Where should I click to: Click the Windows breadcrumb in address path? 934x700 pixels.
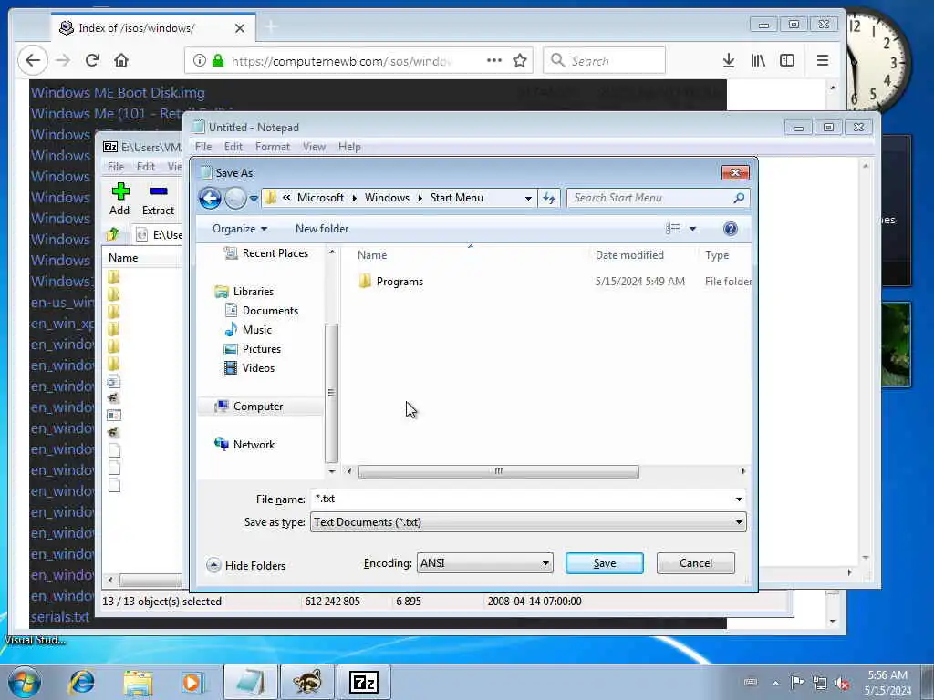tap(387, 198)
